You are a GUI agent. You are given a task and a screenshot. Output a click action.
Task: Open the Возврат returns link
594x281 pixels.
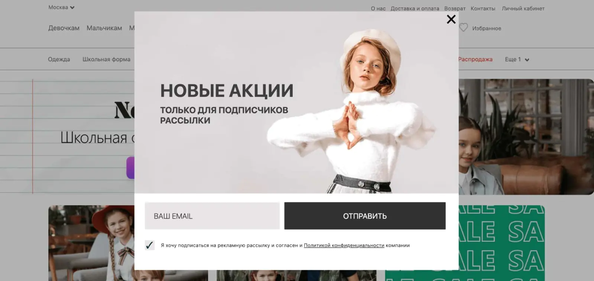click(455, 9)
